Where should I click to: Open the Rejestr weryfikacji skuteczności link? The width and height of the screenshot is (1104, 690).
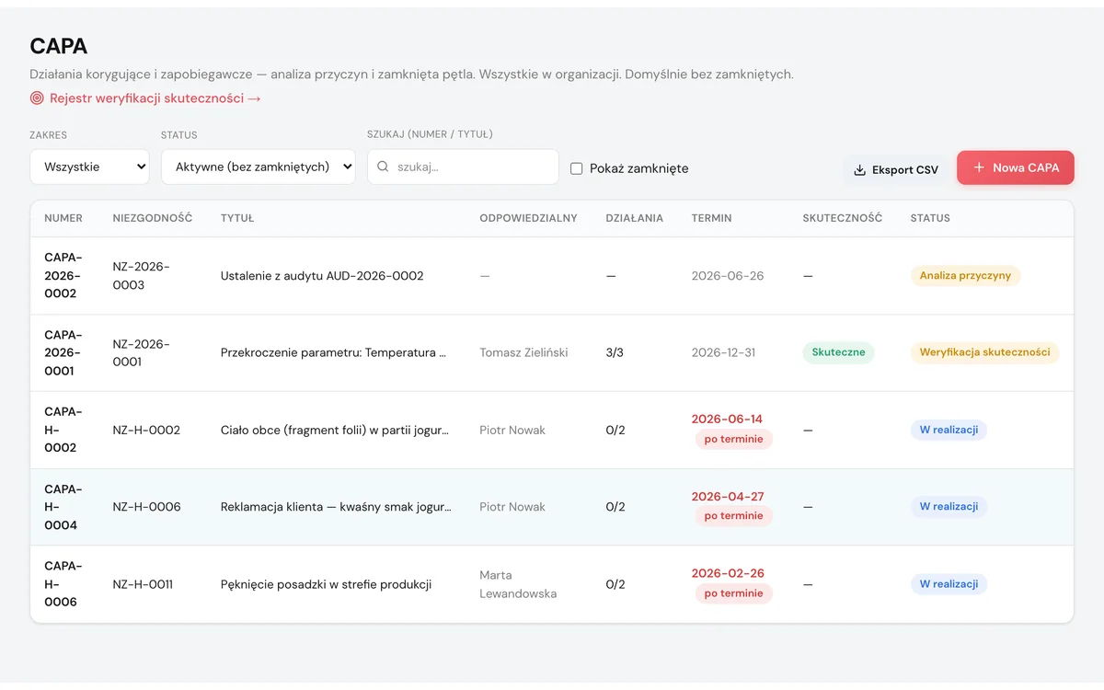click(155, 98)
